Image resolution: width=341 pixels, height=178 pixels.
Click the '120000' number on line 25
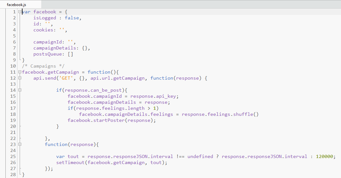324,156
